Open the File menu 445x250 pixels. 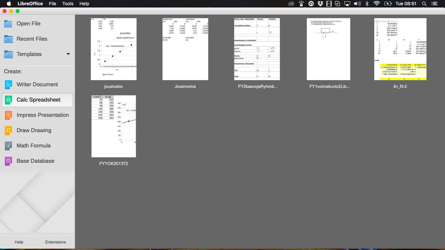click(52, 4)
